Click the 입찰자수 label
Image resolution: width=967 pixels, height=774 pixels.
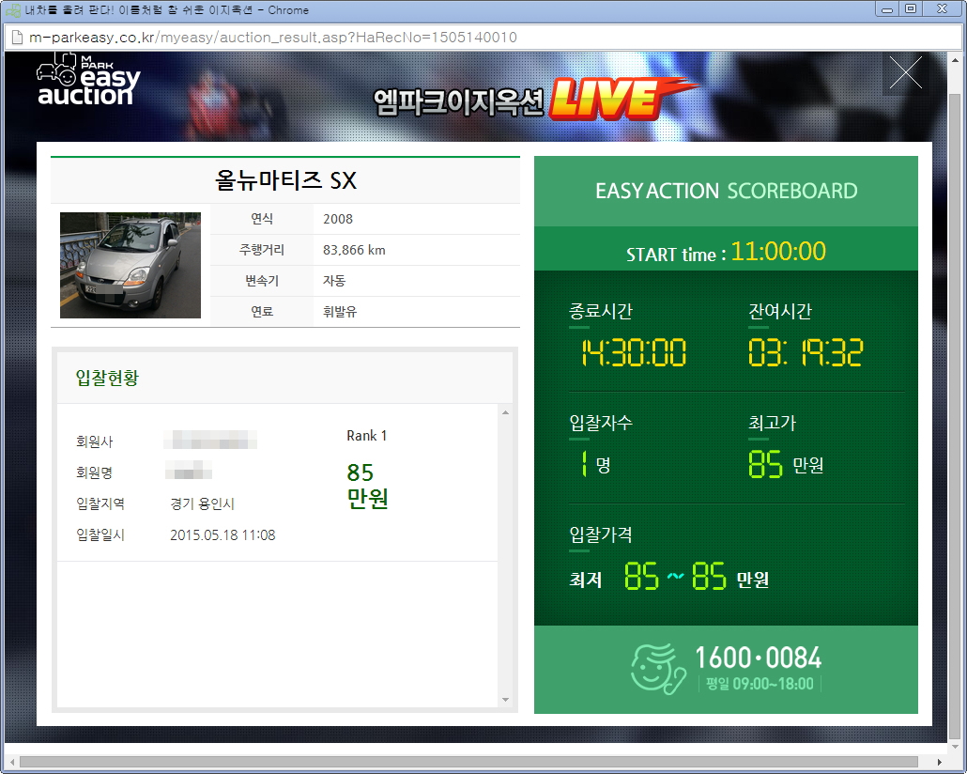601,423
